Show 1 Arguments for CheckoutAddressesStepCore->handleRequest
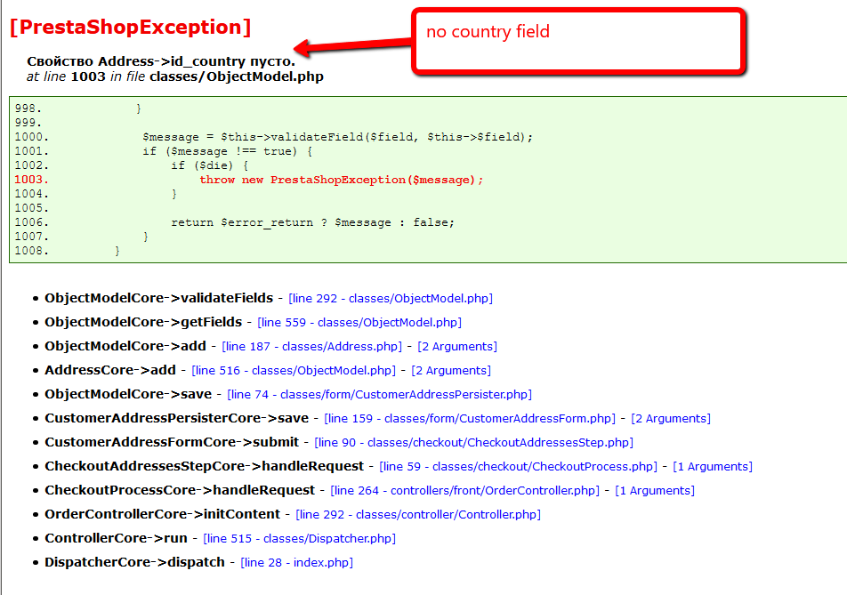The width and height of the screenshot is (847, 595). click(713, 467)
